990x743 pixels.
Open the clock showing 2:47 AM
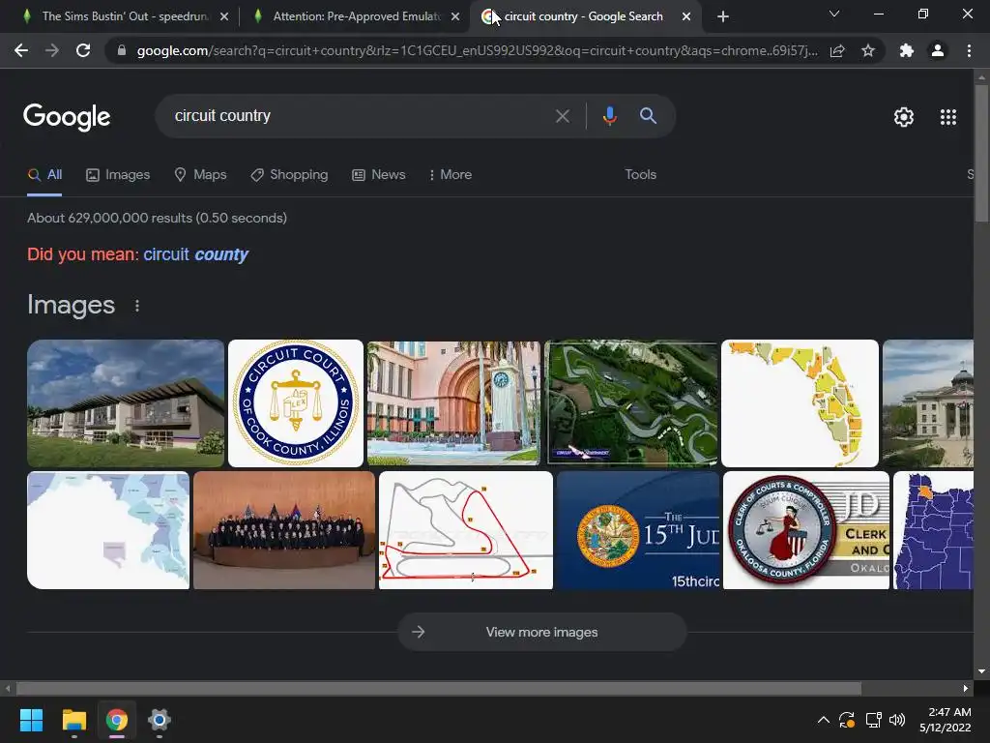(x=946, y=720)
